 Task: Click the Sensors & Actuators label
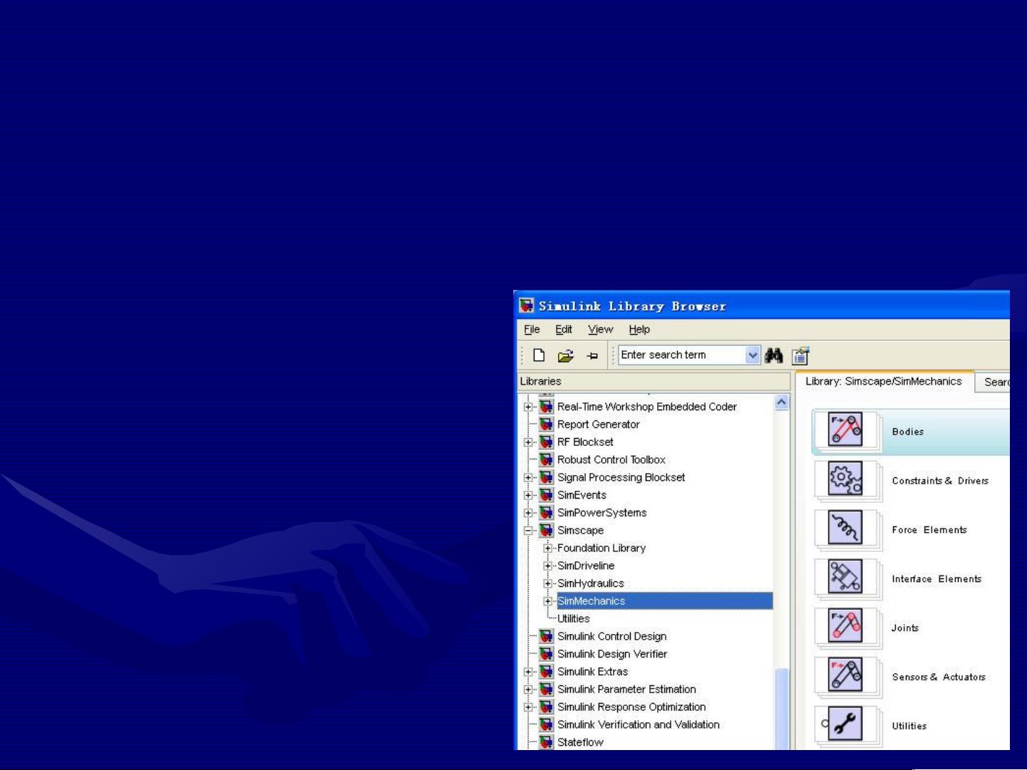click(x=939, y=677)
